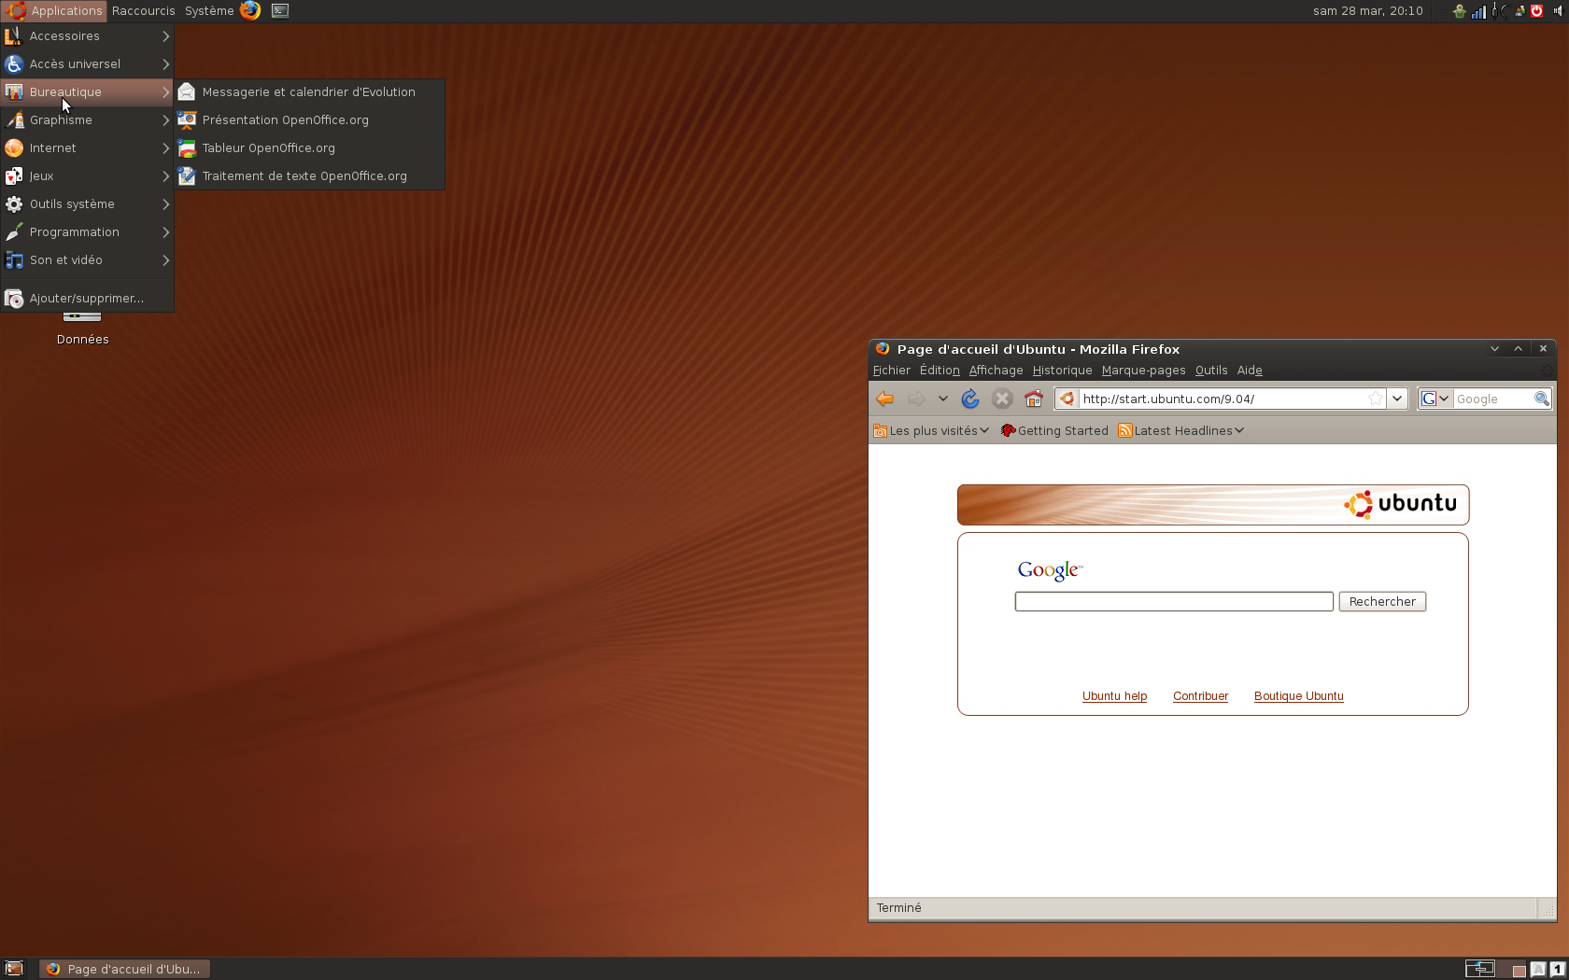The image size is (1569, 980).
Task: Click the ubuntu banner logo
Action: tap(1400, 504)
